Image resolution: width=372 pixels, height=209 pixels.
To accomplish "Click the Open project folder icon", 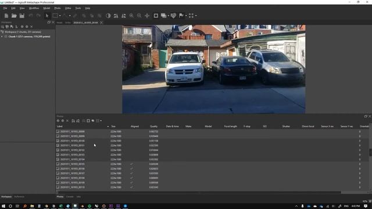I will click(14, 16).
